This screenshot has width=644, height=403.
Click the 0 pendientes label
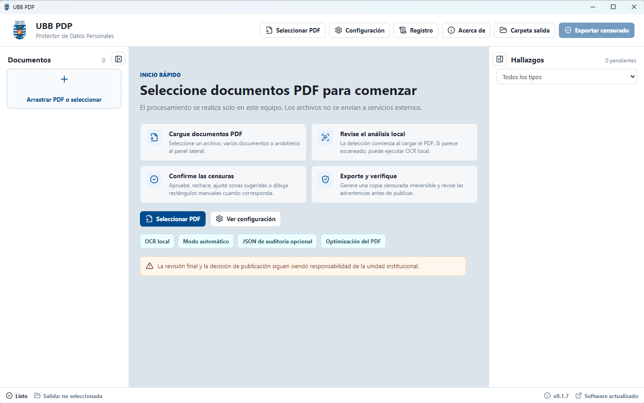coord(620,61)
